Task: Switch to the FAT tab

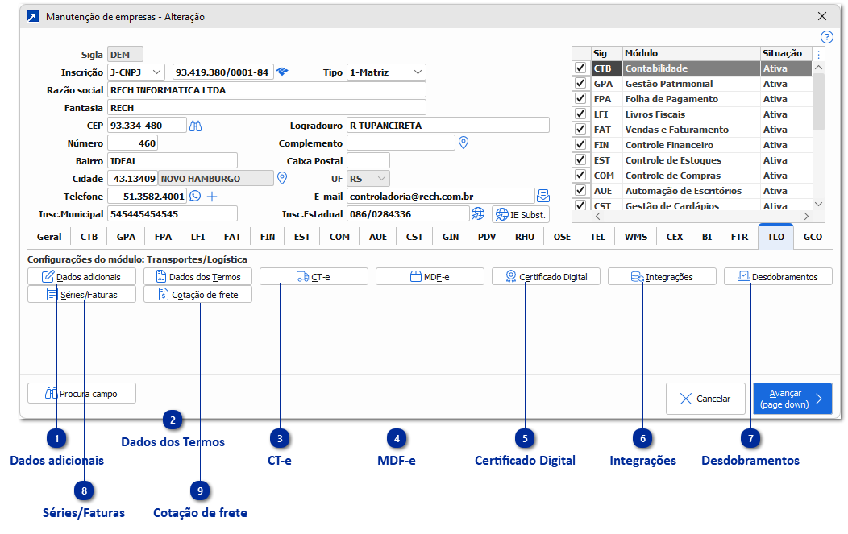Action: 232,237
